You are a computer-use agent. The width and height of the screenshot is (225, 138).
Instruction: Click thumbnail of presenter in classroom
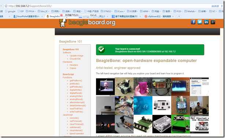199,106
